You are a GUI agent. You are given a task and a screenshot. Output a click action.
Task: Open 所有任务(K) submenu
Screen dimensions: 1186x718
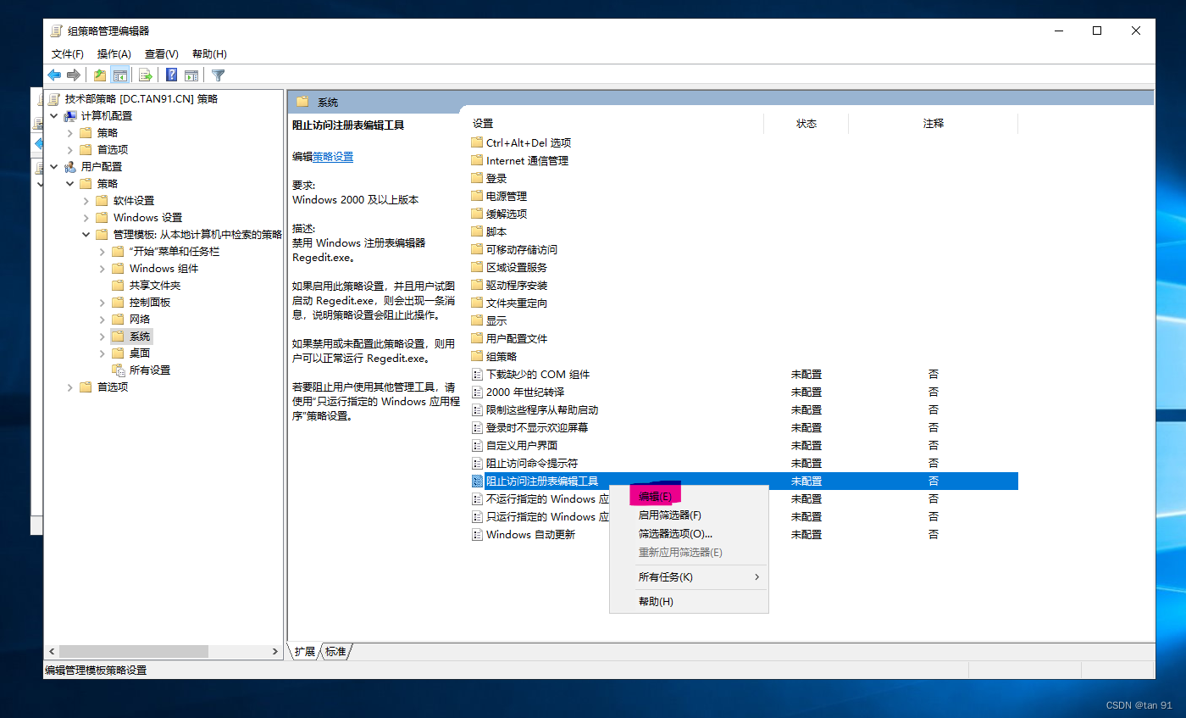(689, 577)
